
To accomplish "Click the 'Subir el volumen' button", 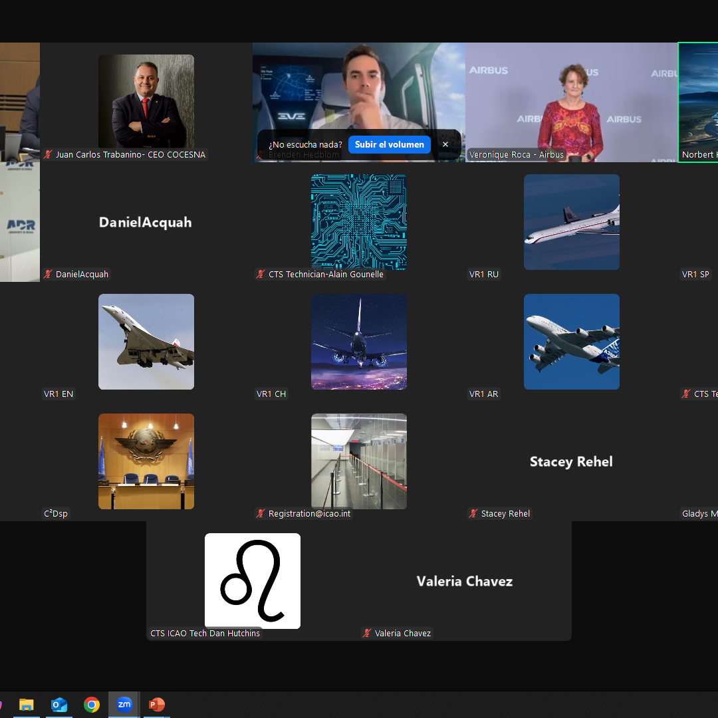I will (x=389, y=144).
